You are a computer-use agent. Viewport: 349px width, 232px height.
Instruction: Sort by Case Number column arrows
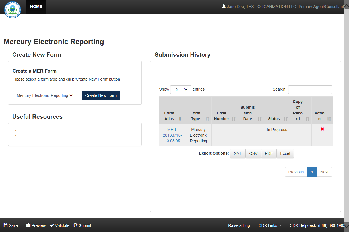[x=233, y=119]
